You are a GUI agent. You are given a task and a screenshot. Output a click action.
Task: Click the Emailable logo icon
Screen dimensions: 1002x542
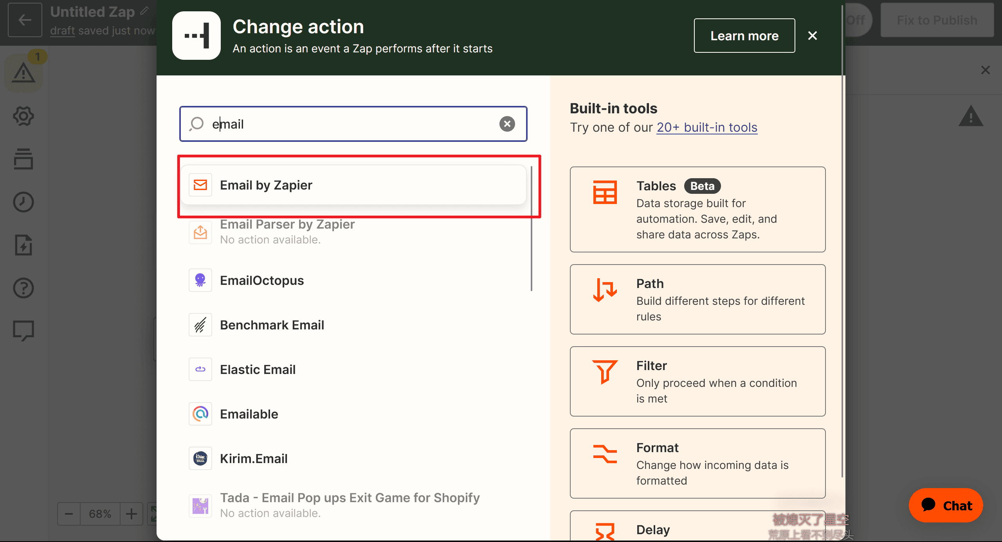point(200,414)
